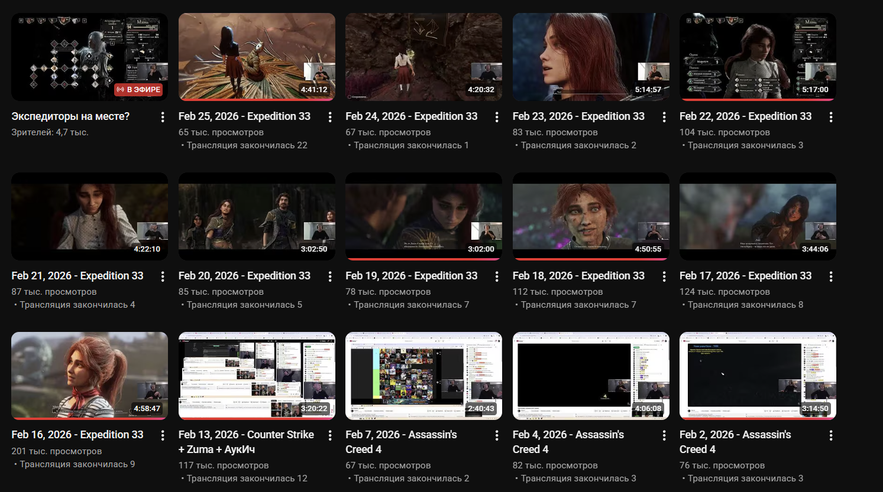
Task: Click the watch progress bar under Feb 18 thumbnail
Action: pos(591,259)
